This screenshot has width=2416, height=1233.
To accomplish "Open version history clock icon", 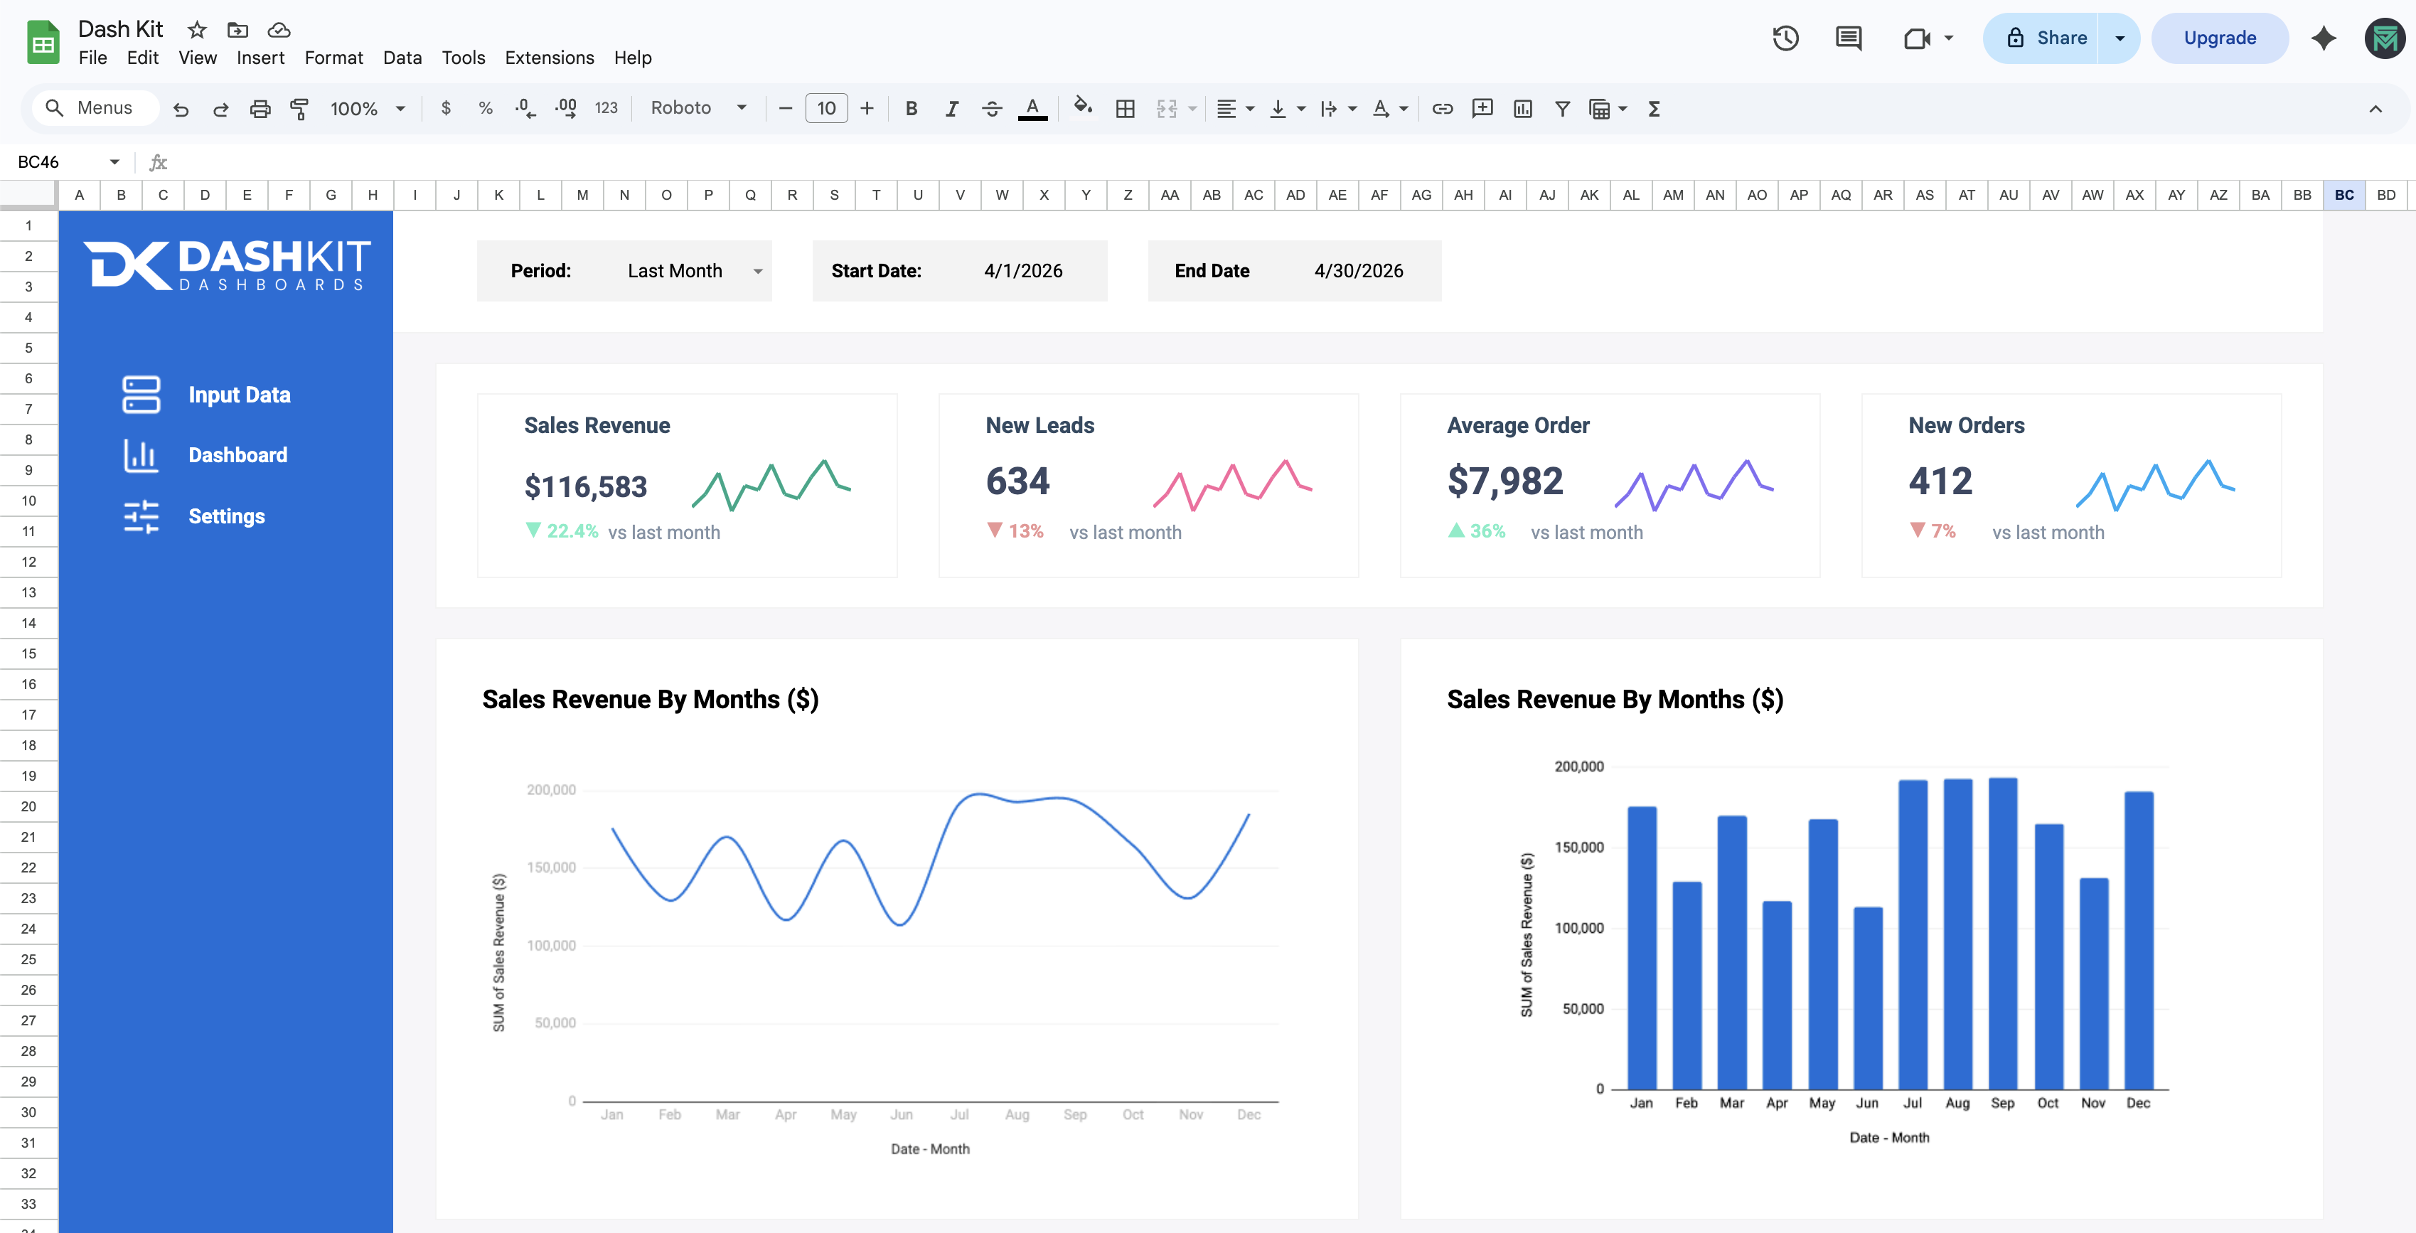I will point(1785,38).
